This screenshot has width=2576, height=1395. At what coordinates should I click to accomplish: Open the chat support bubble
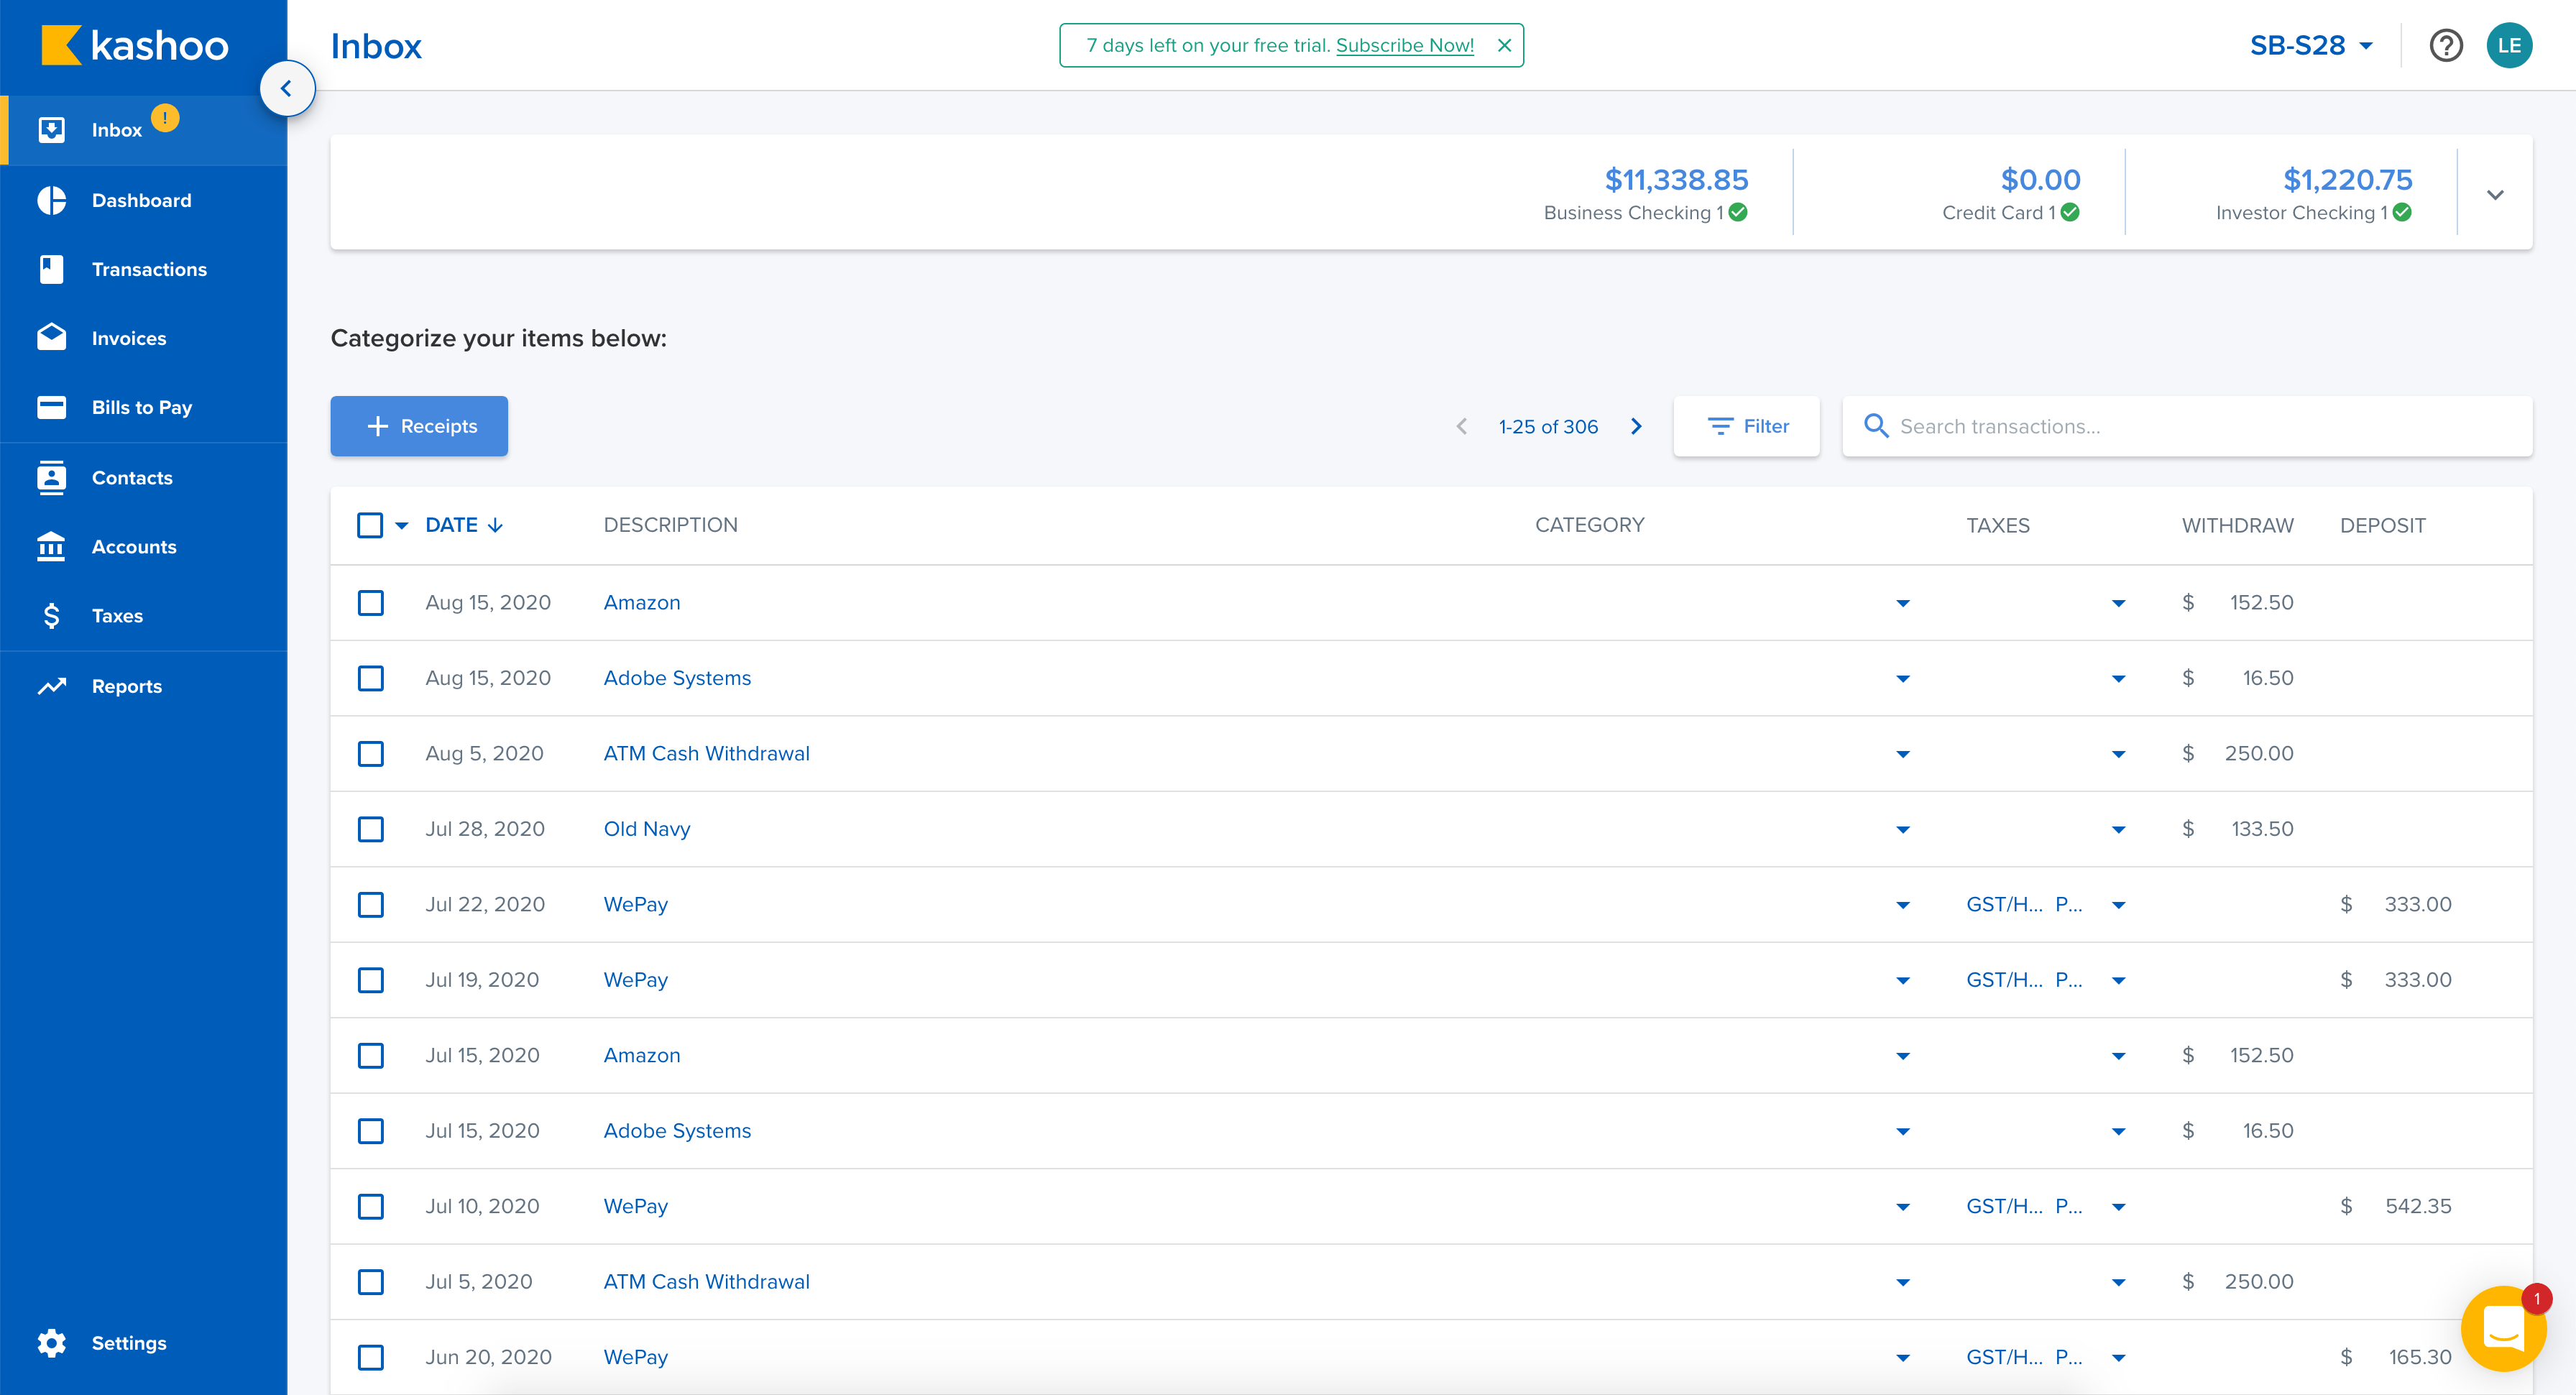click(x=2503, y=1328)
